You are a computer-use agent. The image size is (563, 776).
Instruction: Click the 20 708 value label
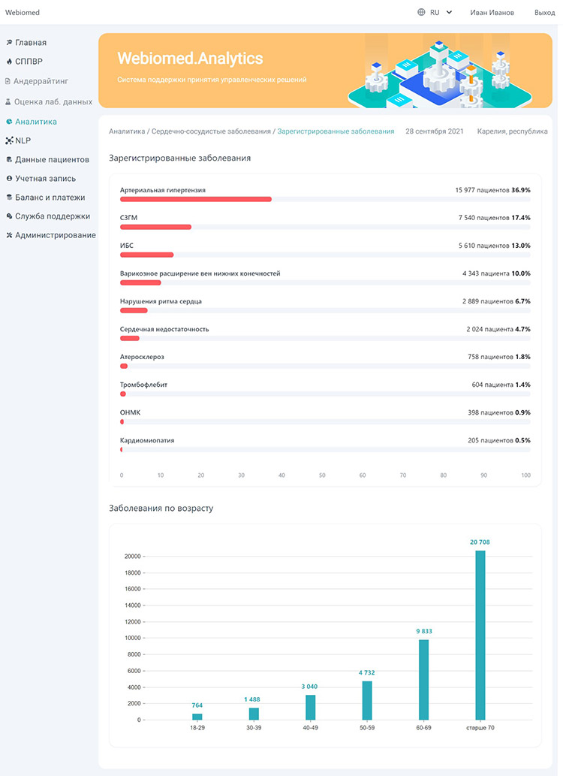480,542
